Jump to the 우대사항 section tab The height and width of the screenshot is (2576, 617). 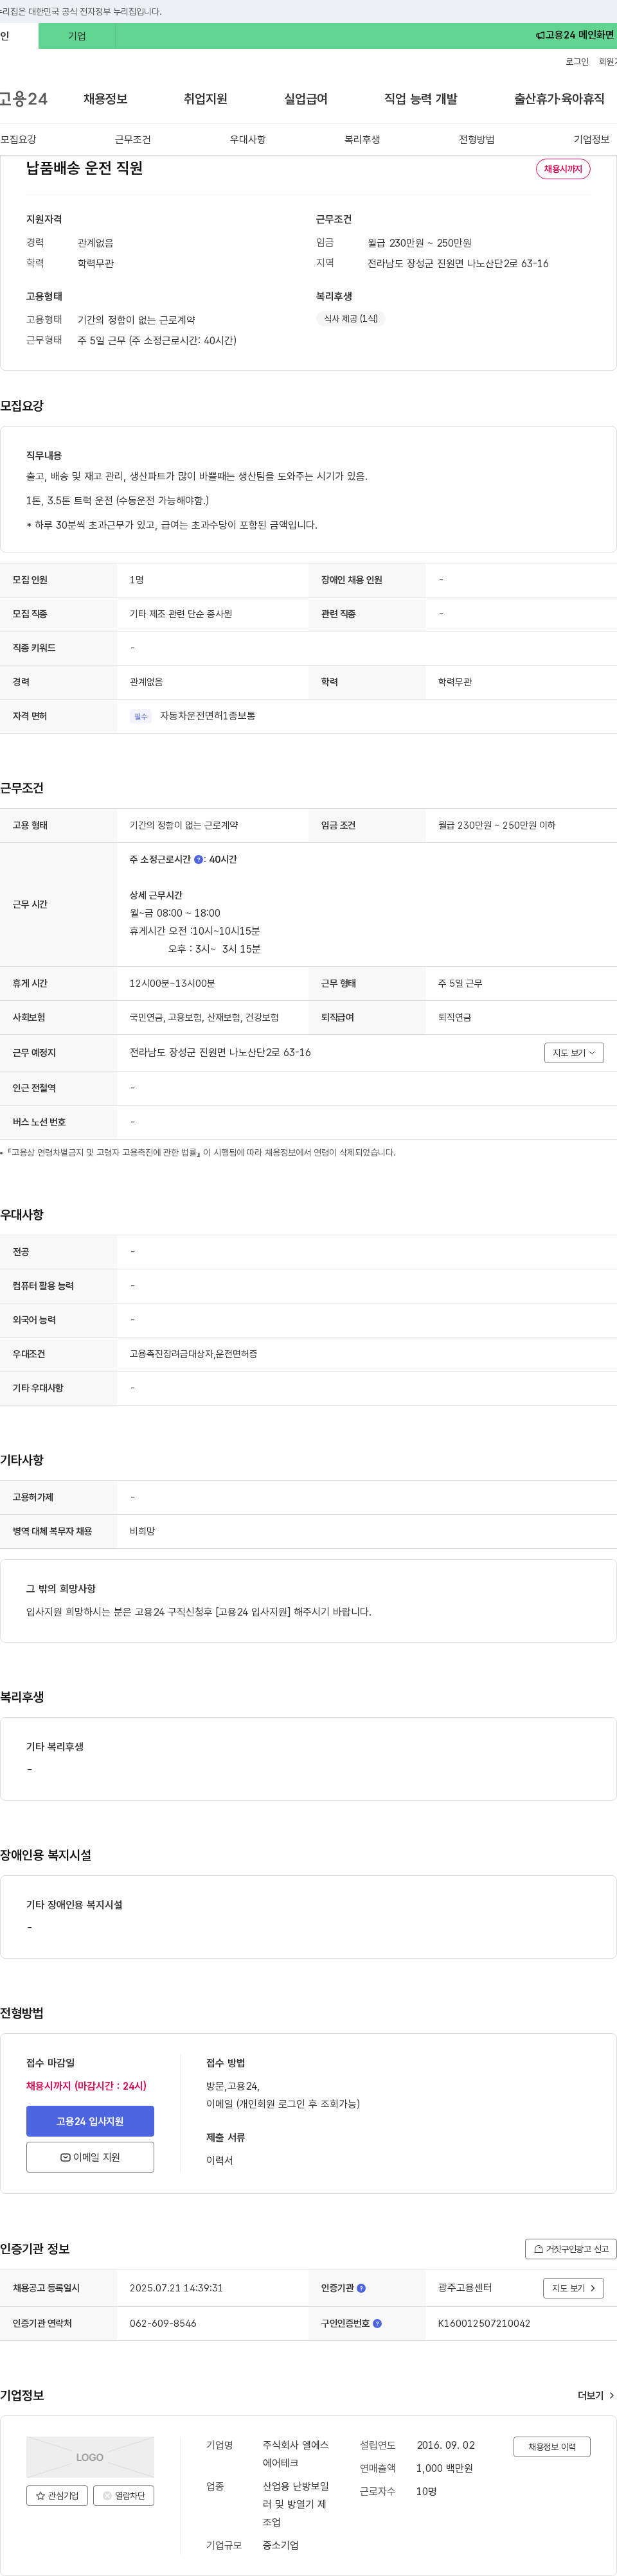click(x=247, y=140)
